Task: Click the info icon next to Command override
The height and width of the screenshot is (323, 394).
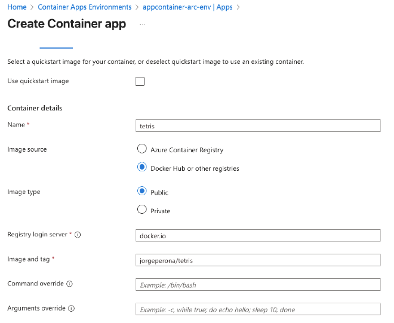Action: (x=69, y=284)
